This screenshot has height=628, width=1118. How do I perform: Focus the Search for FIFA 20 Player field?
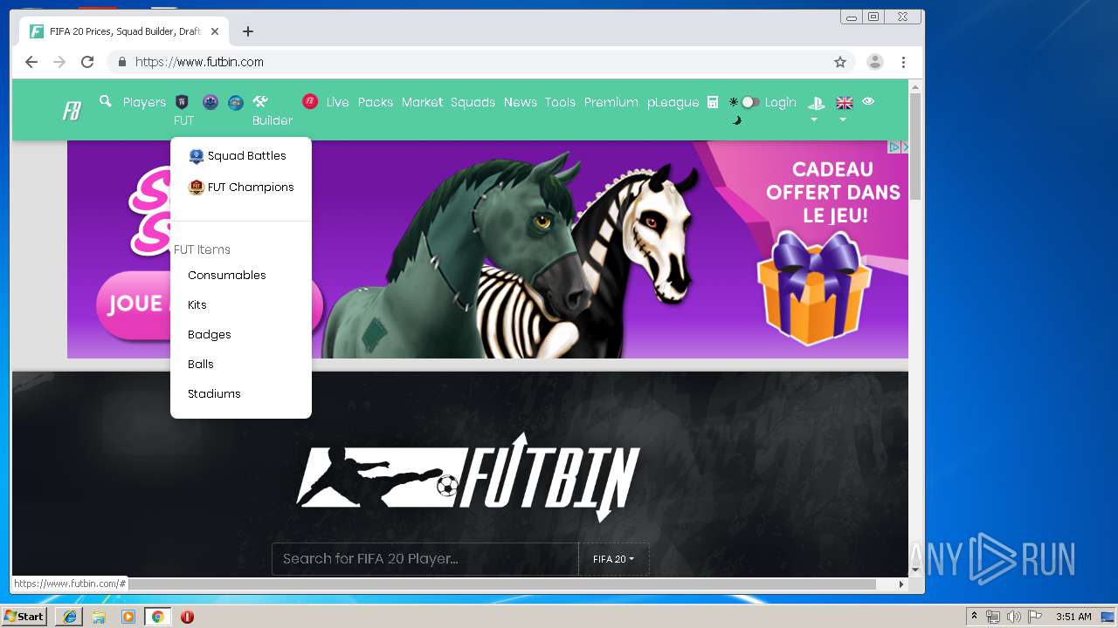pyautogui.click(x=425, y=559)
